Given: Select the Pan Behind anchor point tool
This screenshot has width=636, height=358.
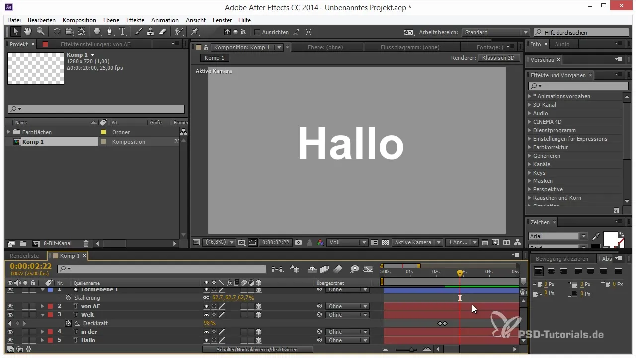Looking at the screenshot, I should coord(81,32).
